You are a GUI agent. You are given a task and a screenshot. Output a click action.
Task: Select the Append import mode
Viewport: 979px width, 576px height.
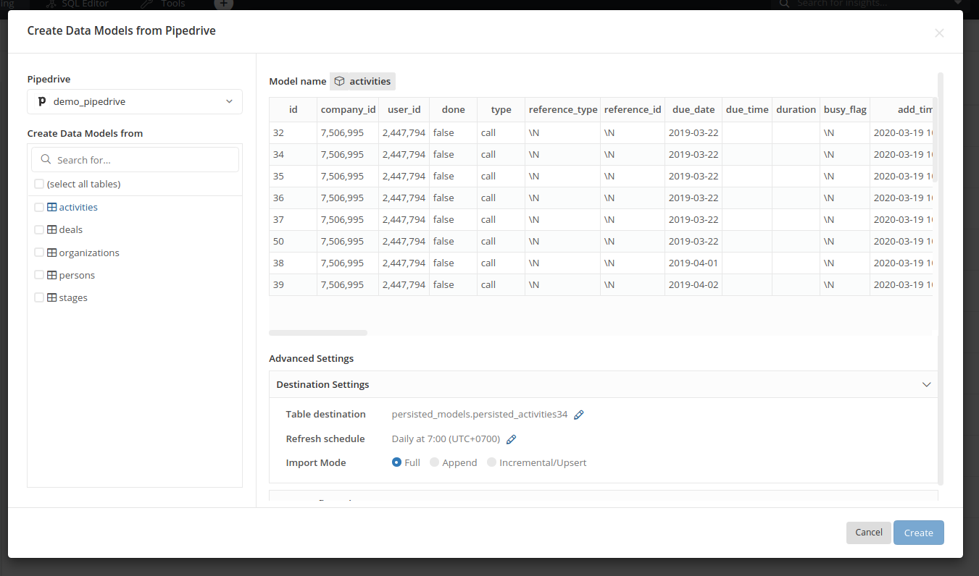435,462
